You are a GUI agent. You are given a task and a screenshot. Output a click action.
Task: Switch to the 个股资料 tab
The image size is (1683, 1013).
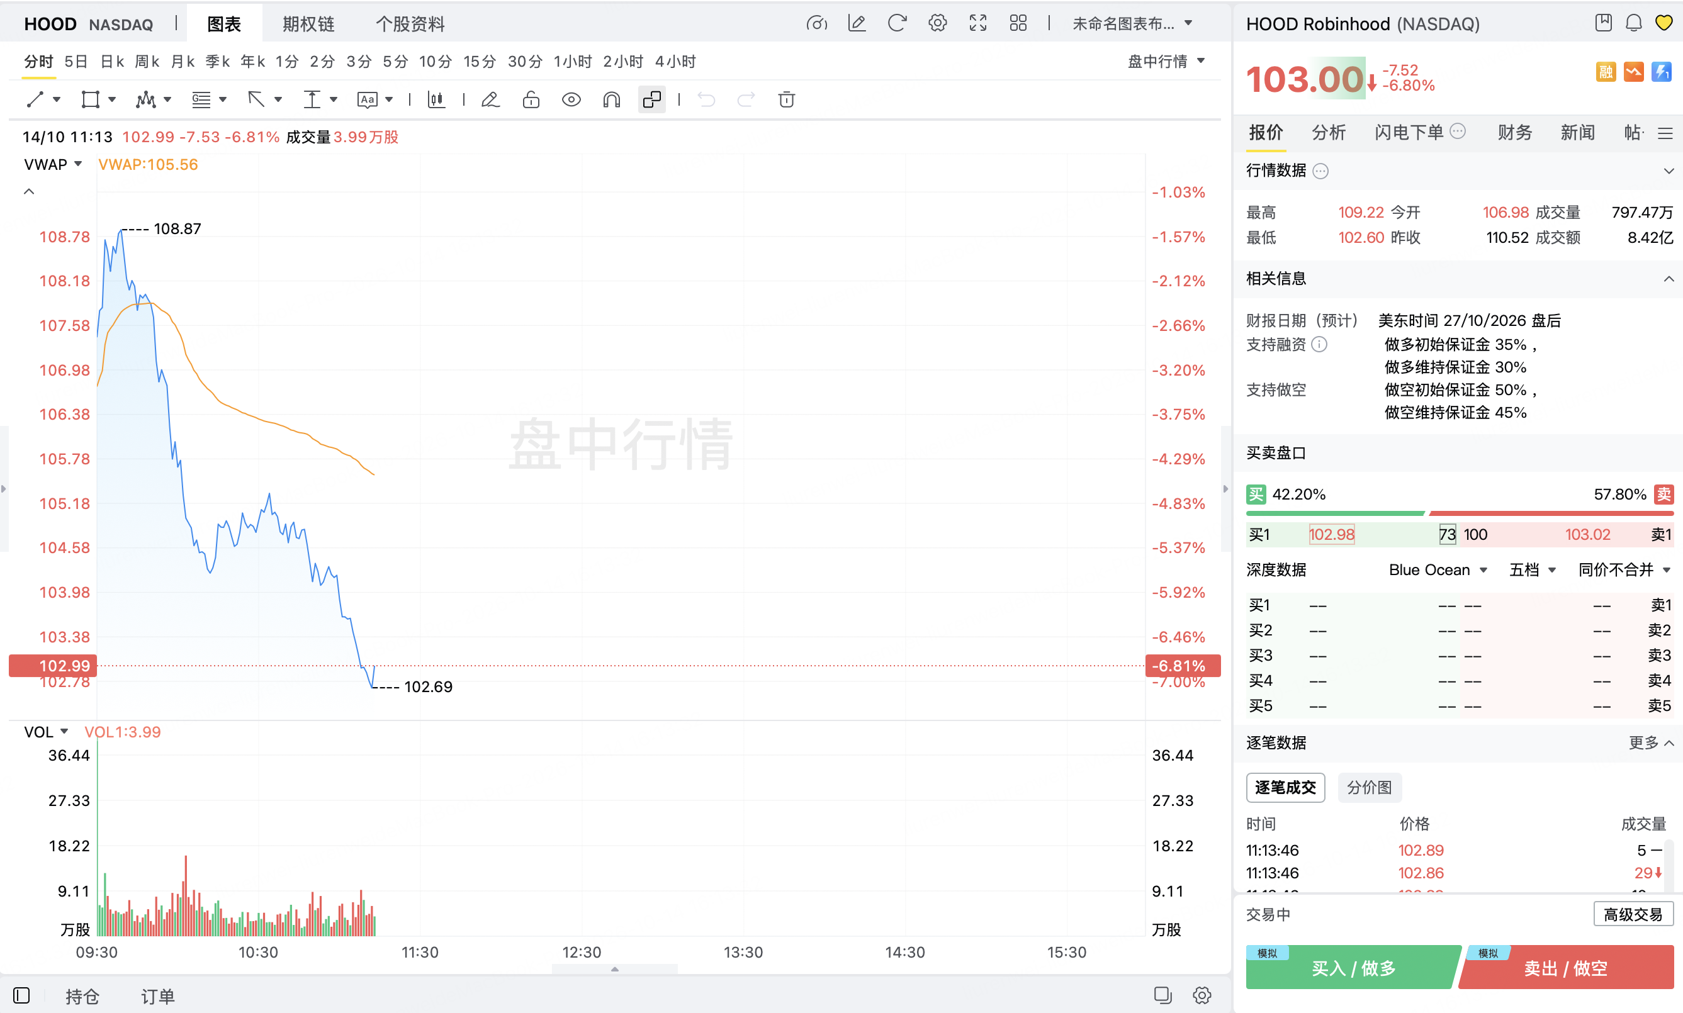click(x=410, y=24)
